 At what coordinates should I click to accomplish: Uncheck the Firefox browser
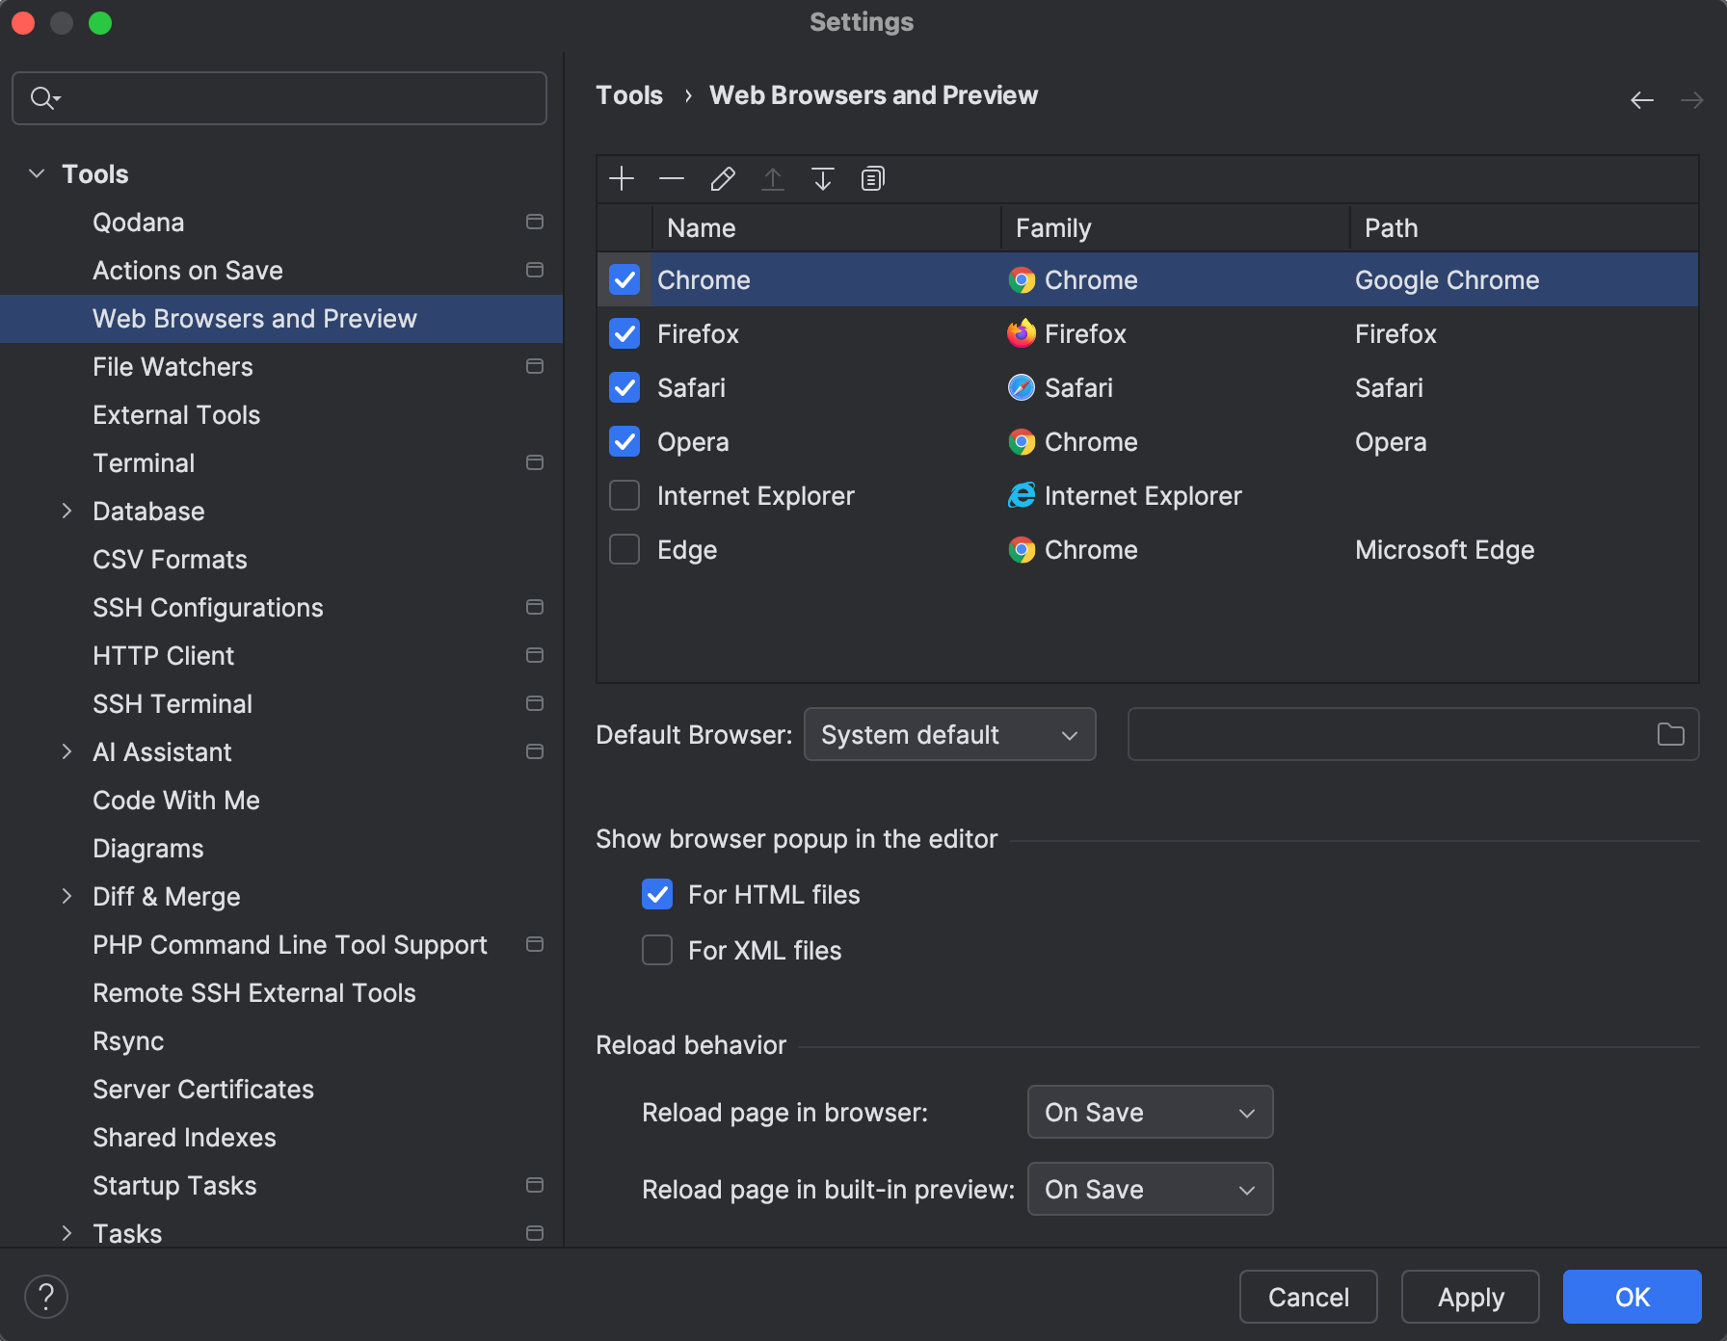(624, 333)
